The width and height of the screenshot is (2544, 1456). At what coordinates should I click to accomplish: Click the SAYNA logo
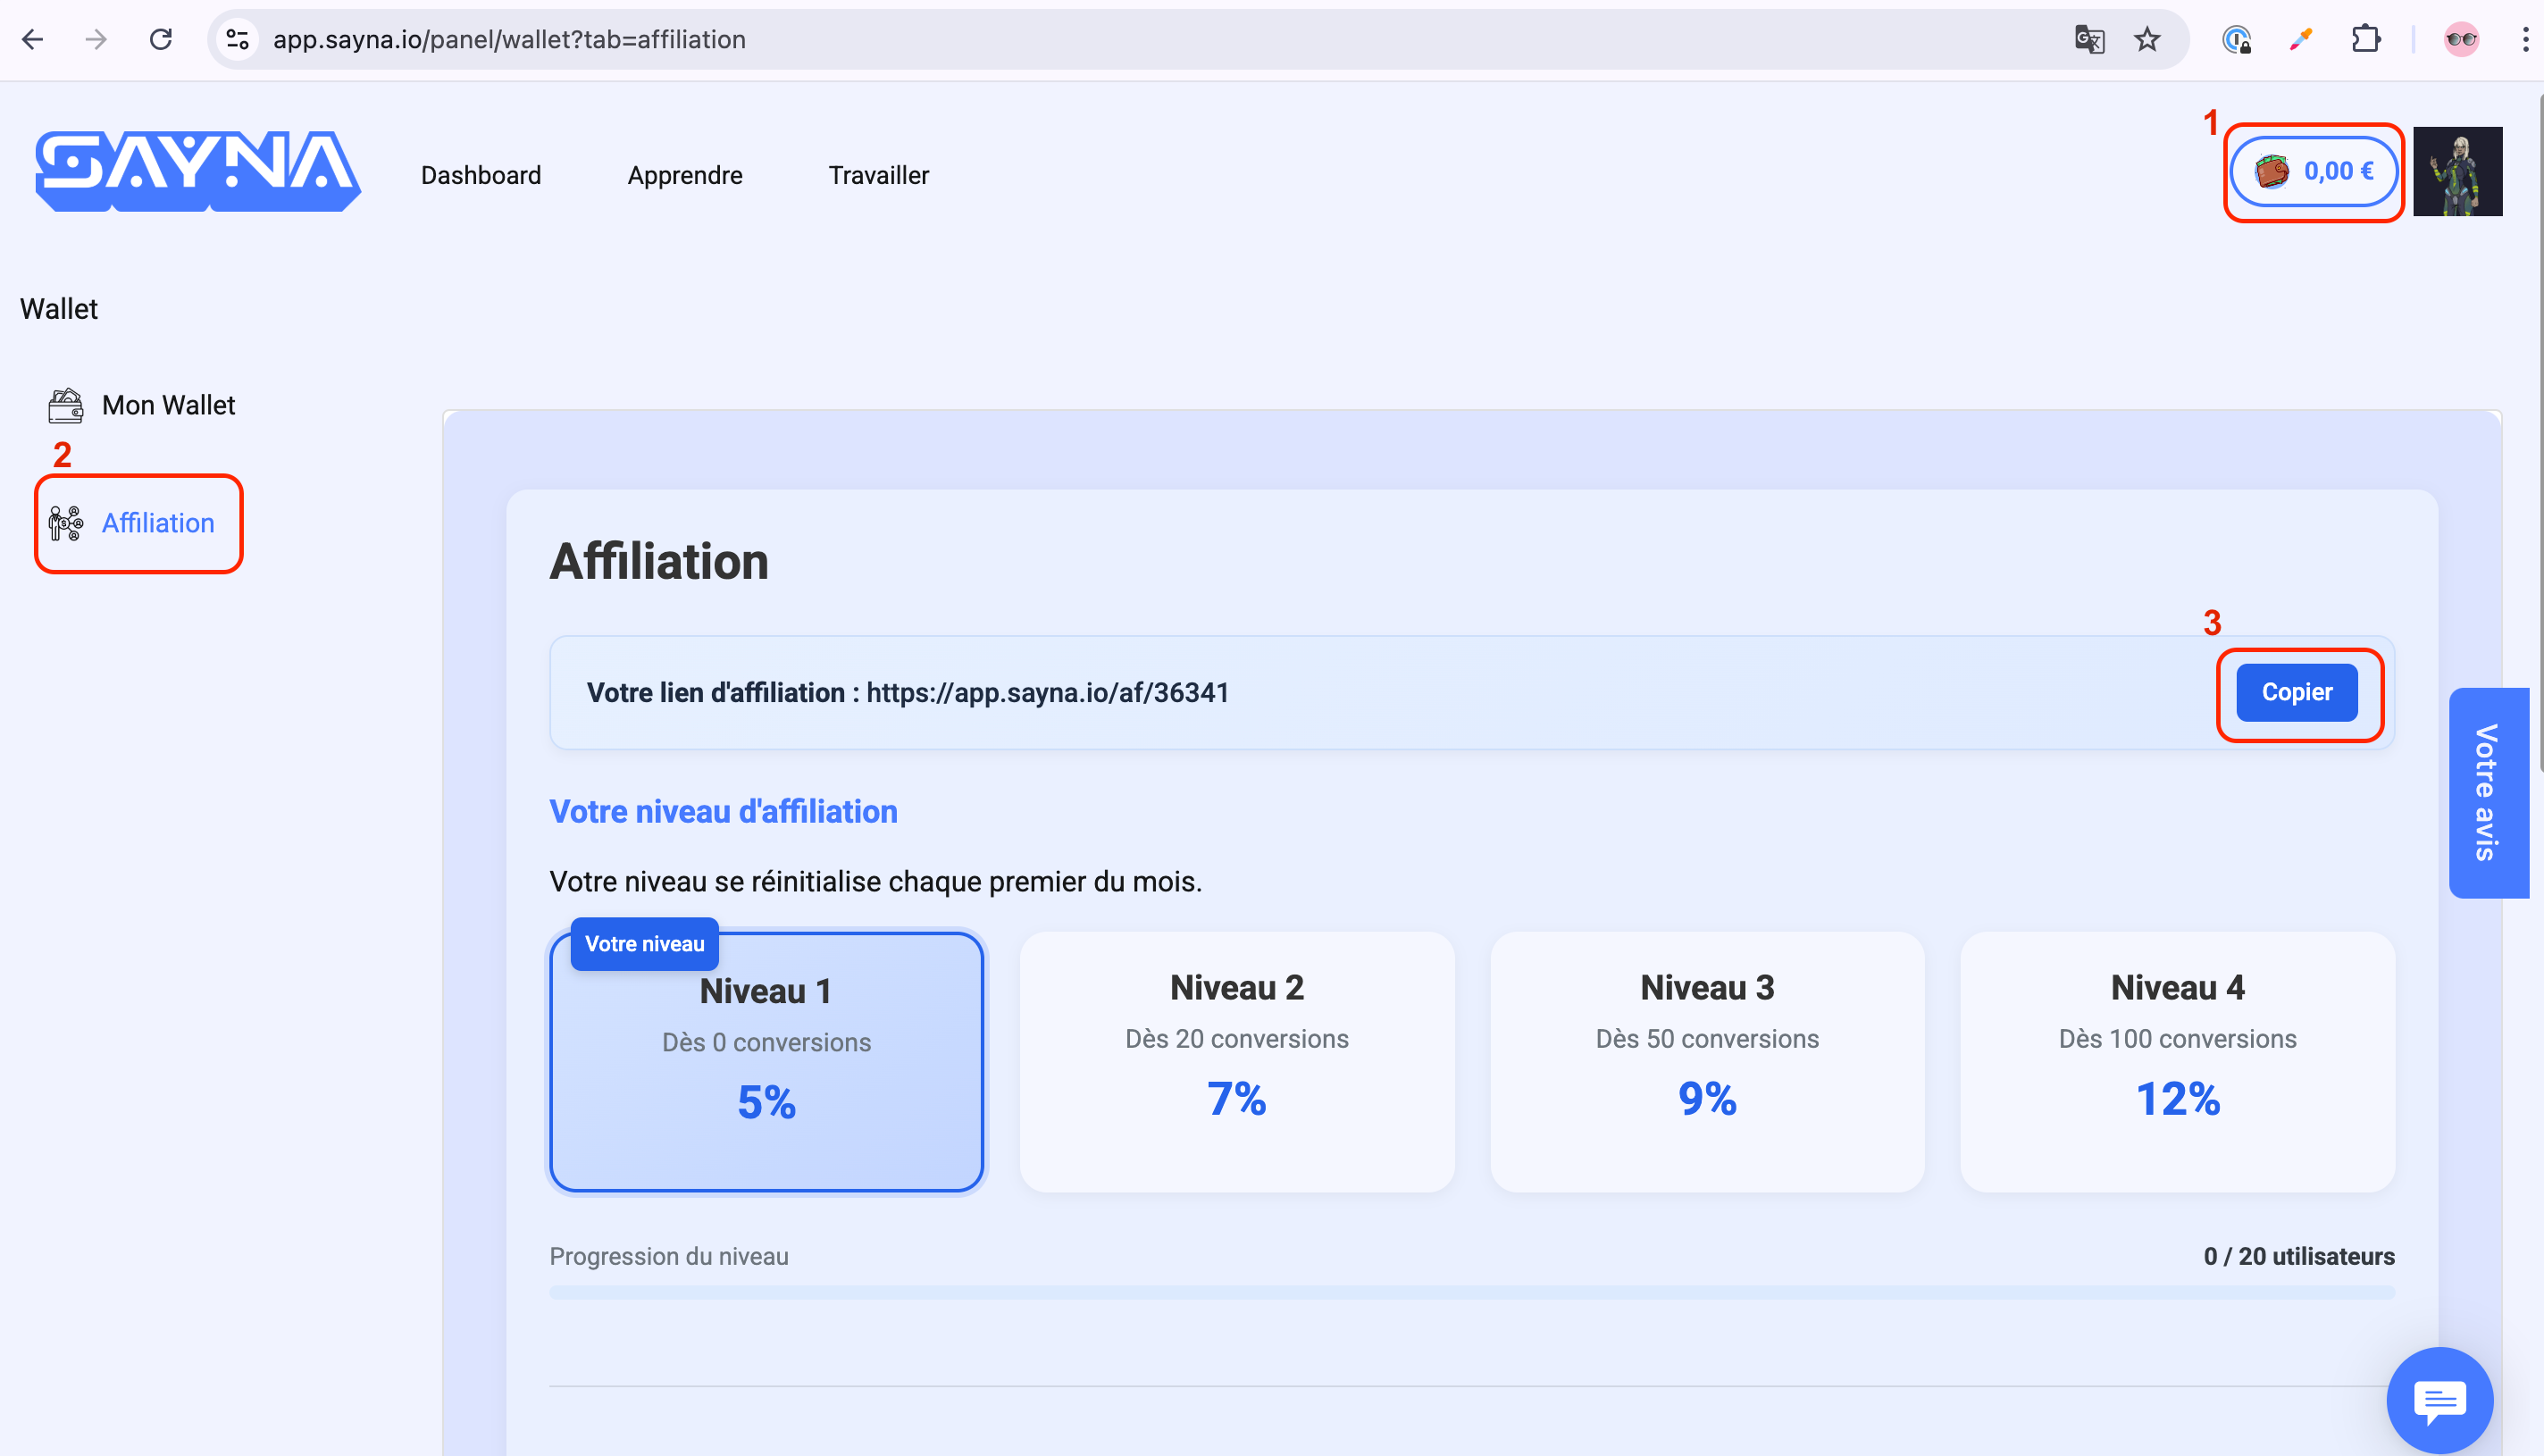point(198,171)
